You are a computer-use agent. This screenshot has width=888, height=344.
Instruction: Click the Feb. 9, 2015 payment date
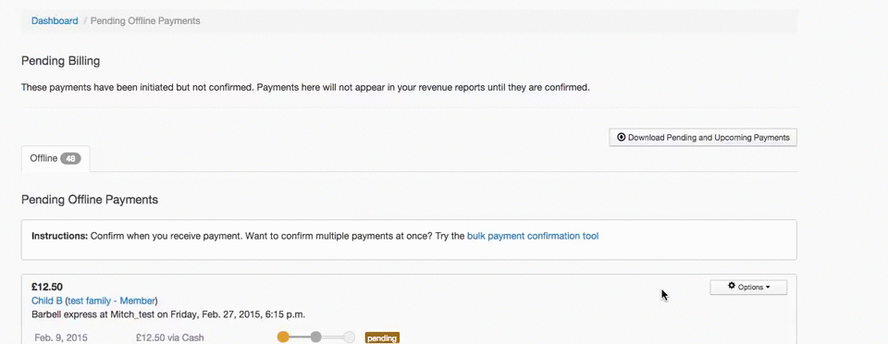pyautogui.click(x=61, y=338)
